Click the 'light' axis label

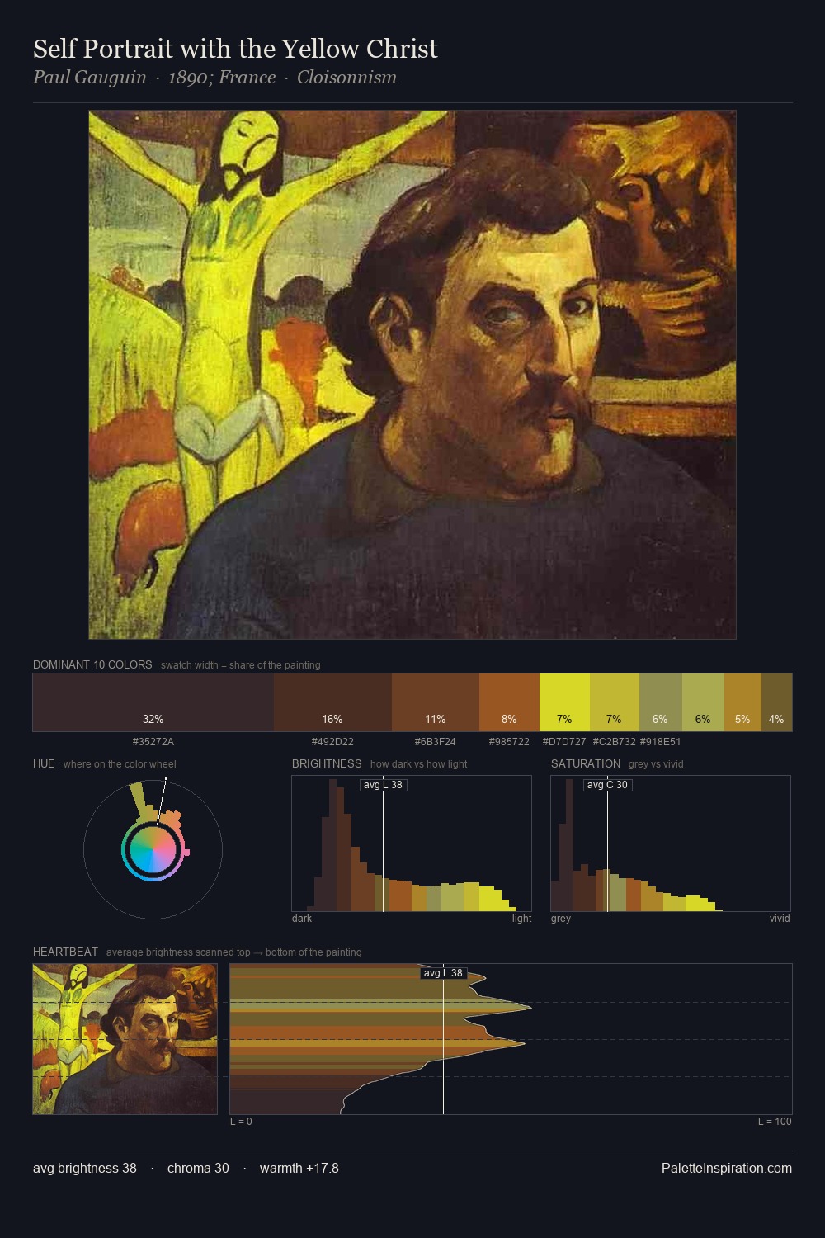coord(521,919)
